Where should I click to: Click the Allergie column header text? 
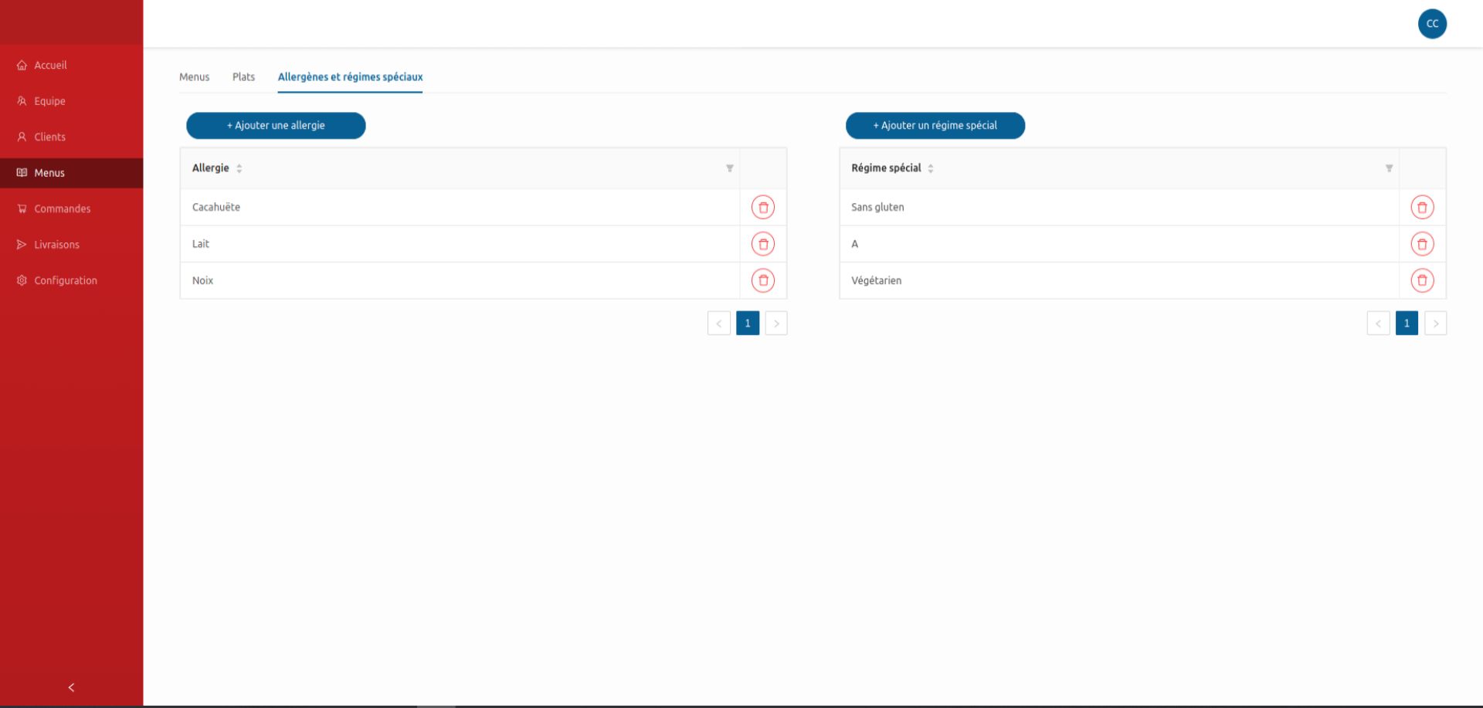(x=211, y=168)
